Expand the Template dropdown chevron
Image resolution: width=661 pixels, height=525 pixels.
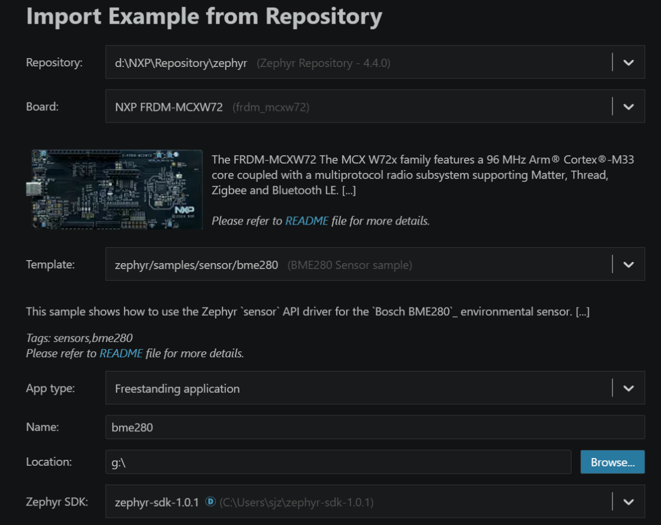(628, 265)
